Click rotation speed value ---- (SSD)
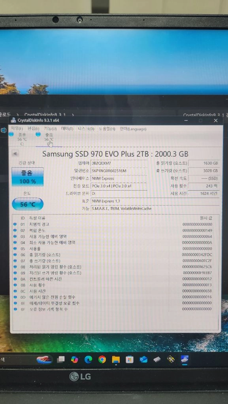This screenshot has height=404, width=228. pos(204,178)
